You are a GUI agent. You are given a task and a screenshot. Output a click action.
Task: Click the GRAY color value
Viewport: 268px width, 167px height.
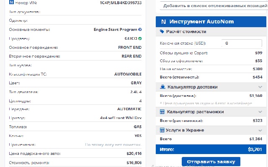(136, 83)
